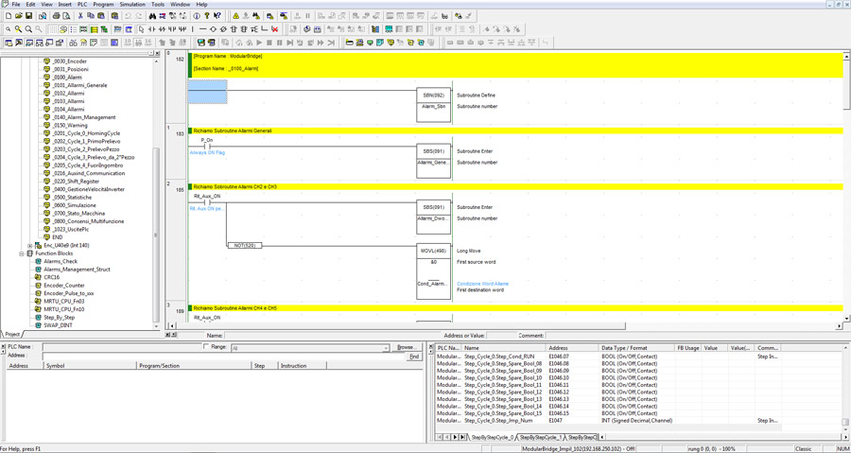Expand the Enc_U40e9 tree node
The width and height of the screenshot is (851, 453).
pos(30,246)
